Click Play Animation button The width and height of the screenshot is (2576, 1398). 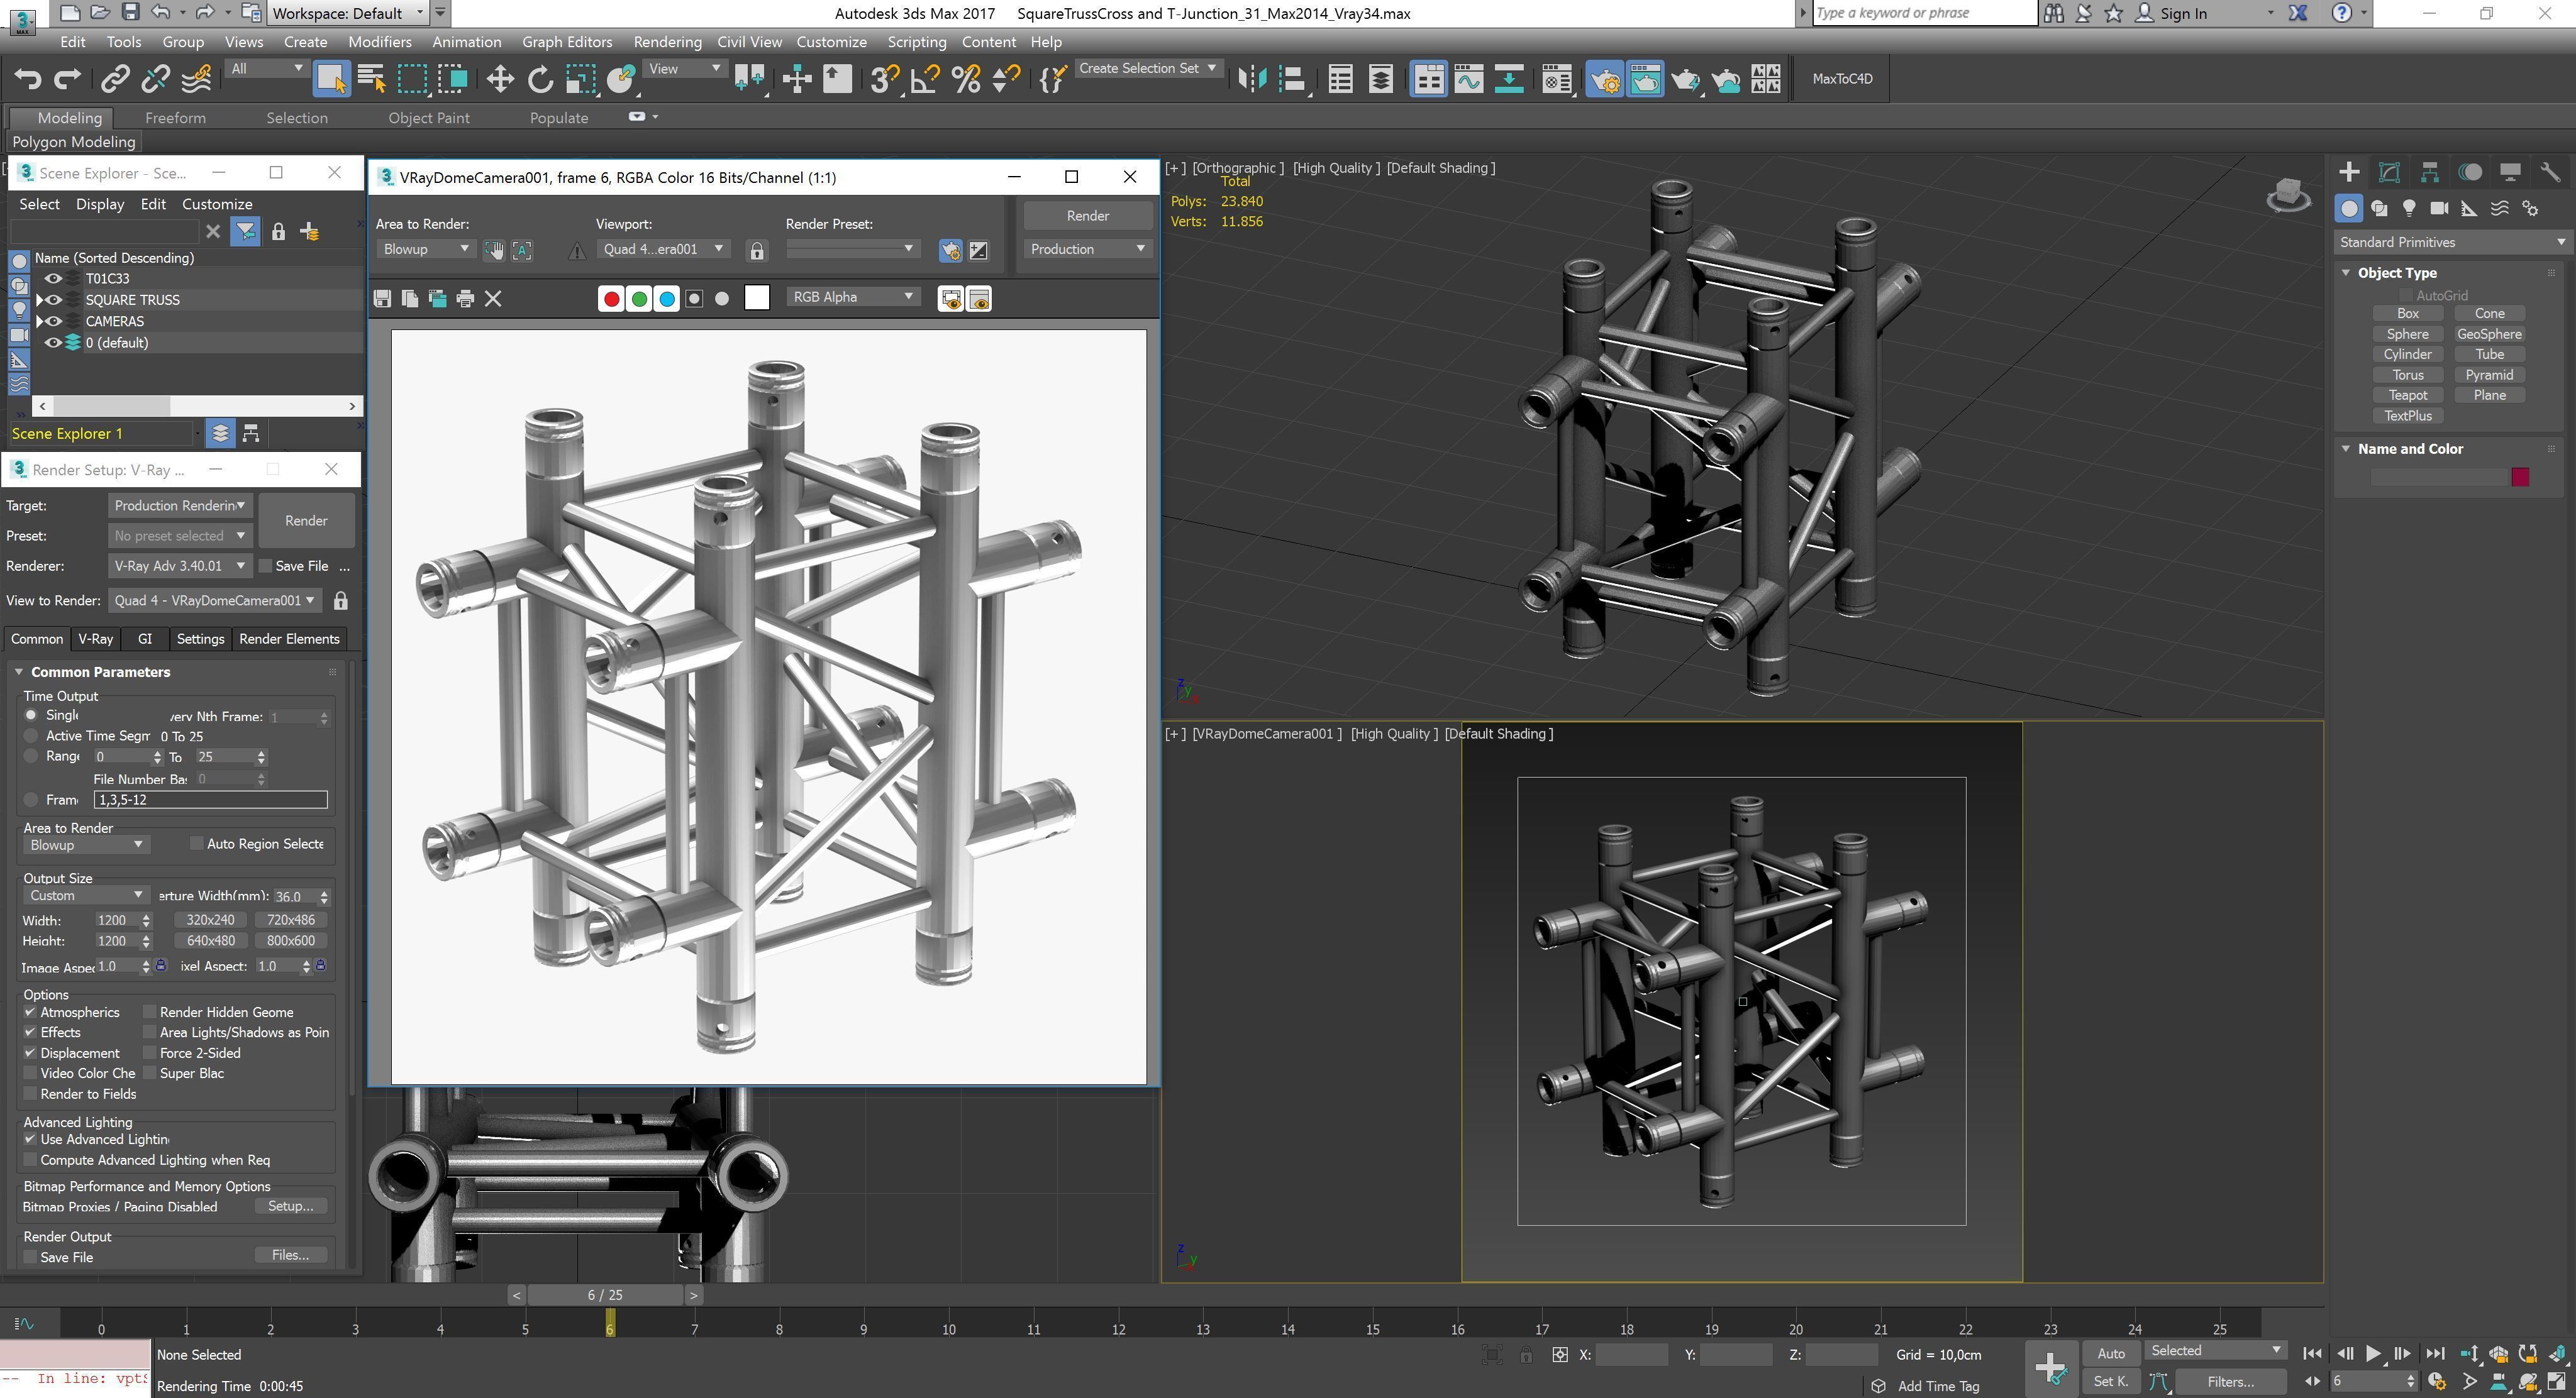click(x=2373, y=1353)
